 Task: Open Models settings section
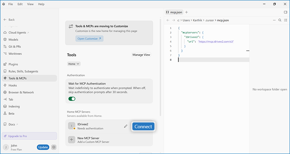pyautogui.click(x=29, y=39)
